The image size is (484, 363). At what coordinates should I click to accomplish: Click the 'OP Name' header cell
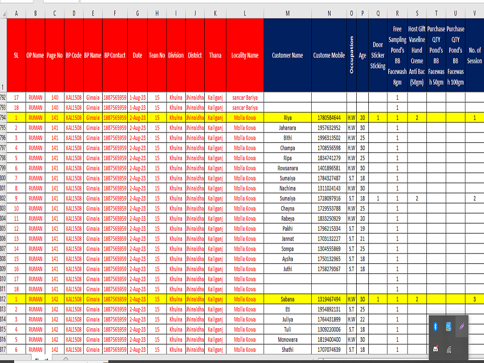pyautogui.click(x=35, y=55)
